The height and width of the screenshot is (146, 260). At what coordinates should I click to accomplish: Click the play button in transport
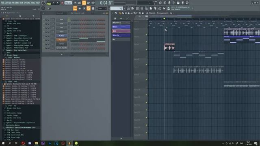point(53,3)
